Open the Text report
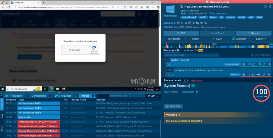The width and height of the screenshot is (273, 138). click(x=174, y=39)
